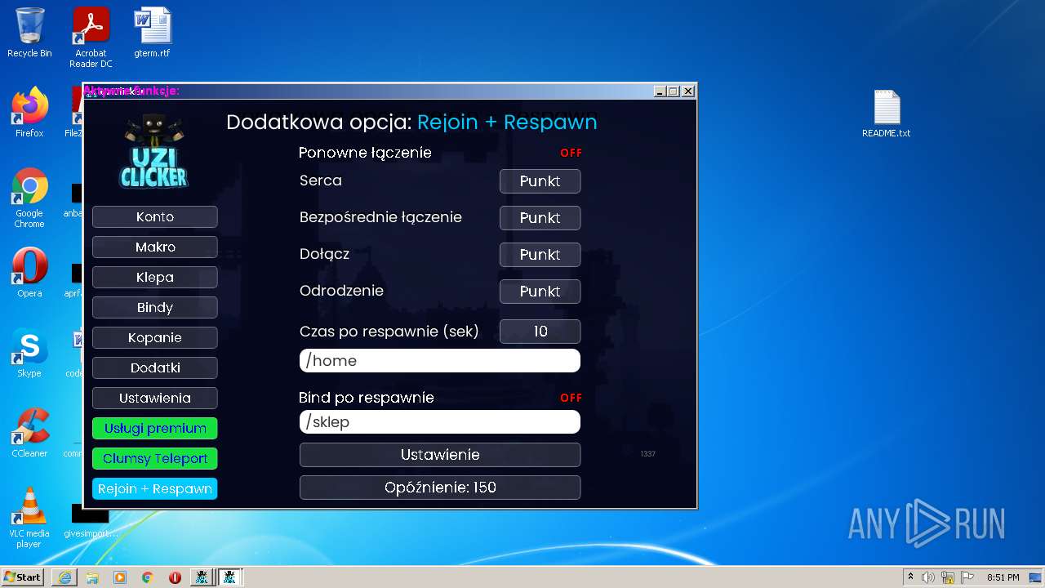Image resolution: width=1045 pixels, height=588 pixels.
Task: Open the Konto section
Action: point(155,217)
